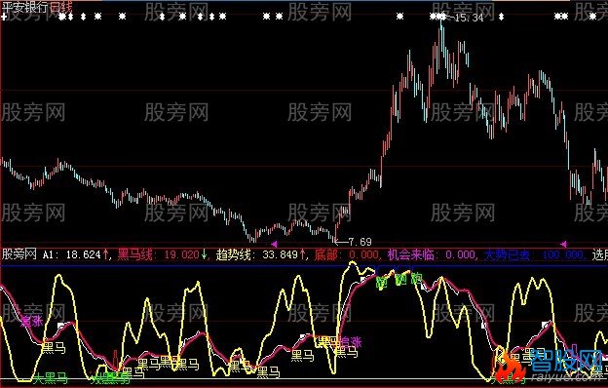Click the red 黑马线 indicator label
The height and width of the screenshot is (388, 608).
pos(134,254)
